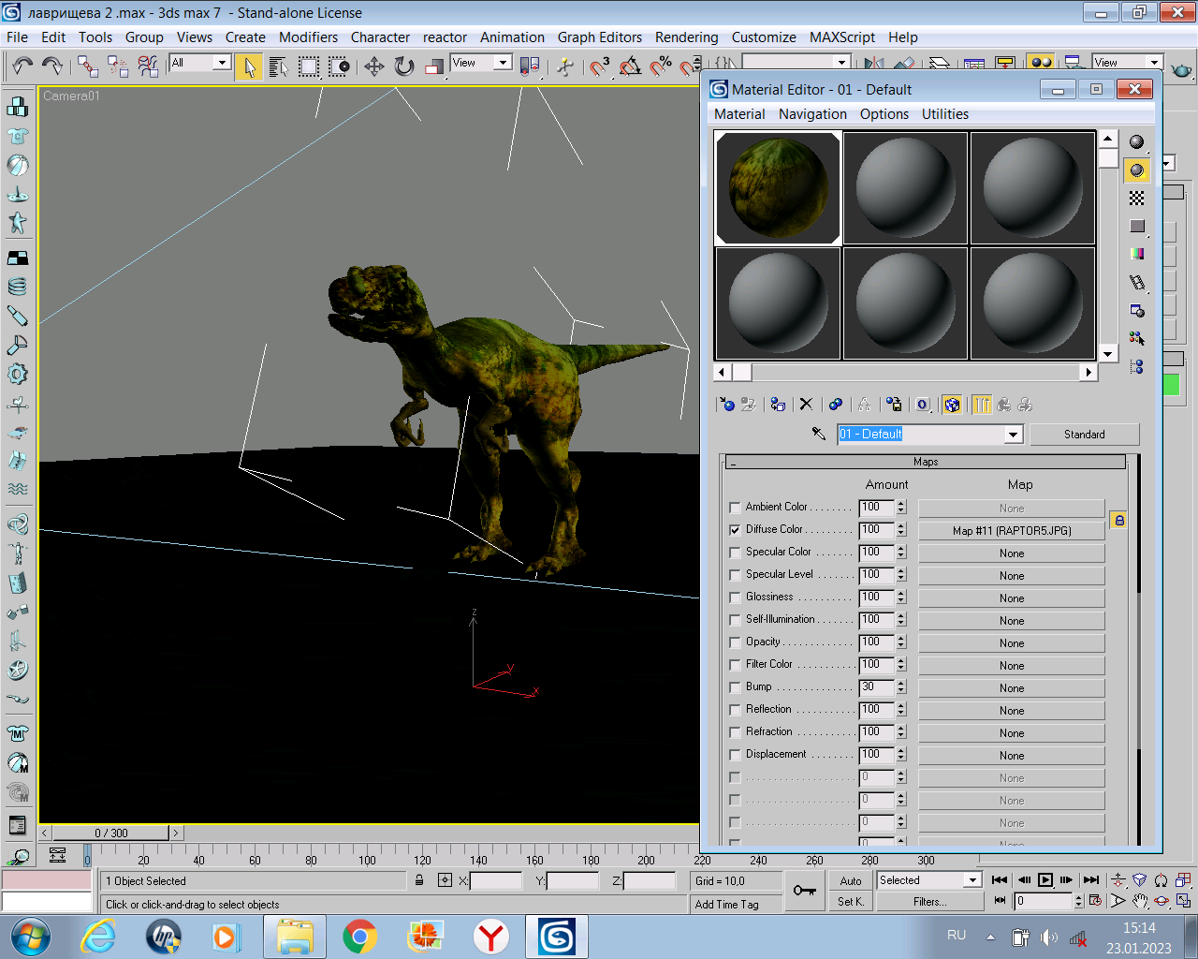1198x959 pixels.
Task: Enable Displacement map checkbox
Action: 735,755
